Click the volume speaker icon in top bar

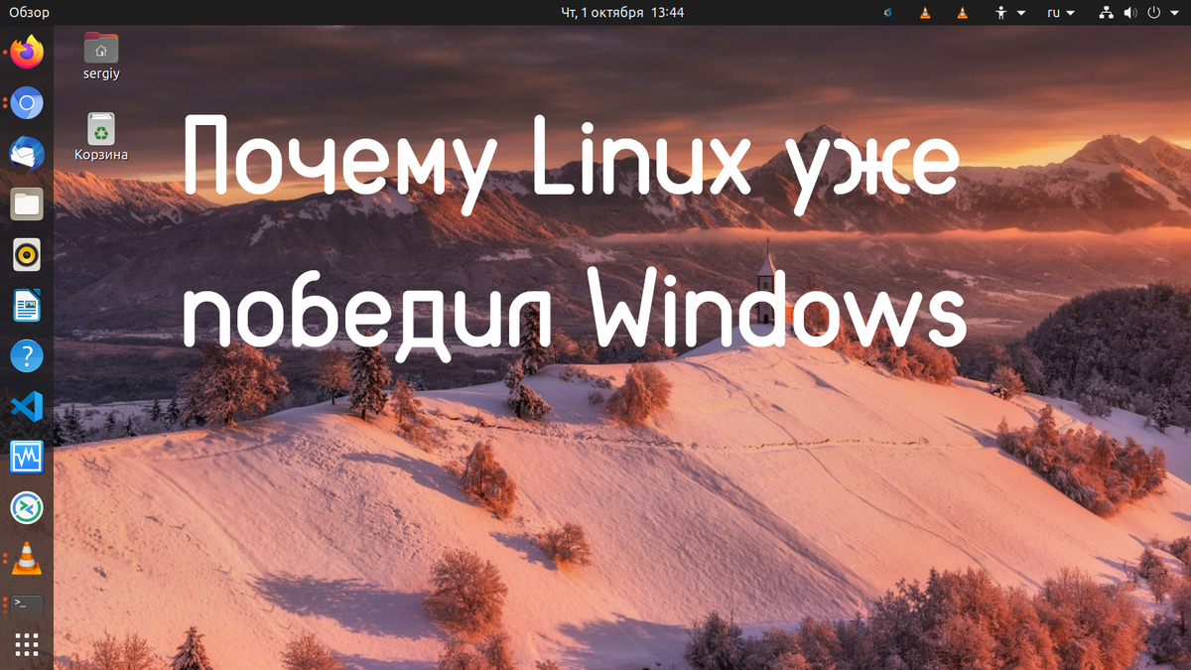1130,13
